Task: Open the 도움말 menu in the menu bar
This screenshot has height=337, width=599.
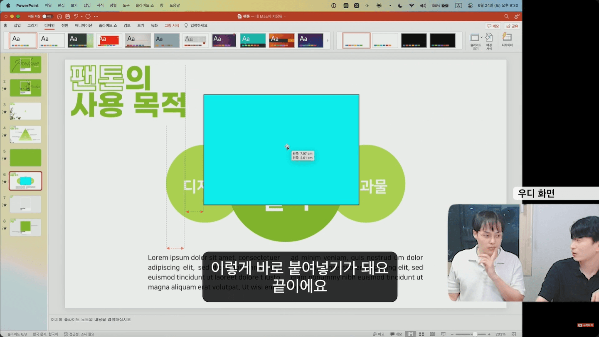Action: tap(175, 5)
